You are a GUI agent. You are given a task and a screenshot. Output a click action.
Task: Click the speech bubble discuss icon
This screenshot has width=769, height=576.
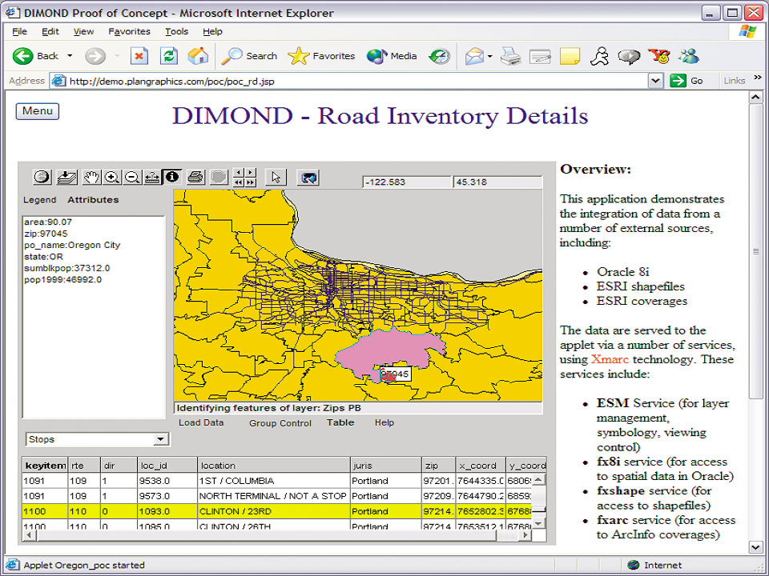(629, 56)
